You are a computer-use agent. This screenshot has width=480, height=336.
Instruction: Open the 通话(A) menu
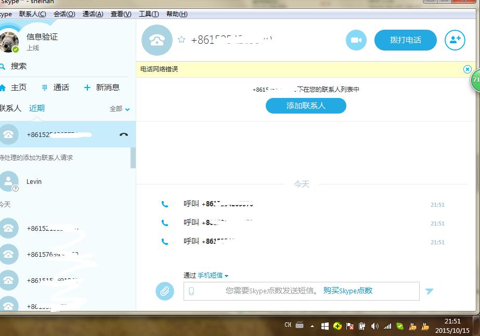(x=93, y=14)
